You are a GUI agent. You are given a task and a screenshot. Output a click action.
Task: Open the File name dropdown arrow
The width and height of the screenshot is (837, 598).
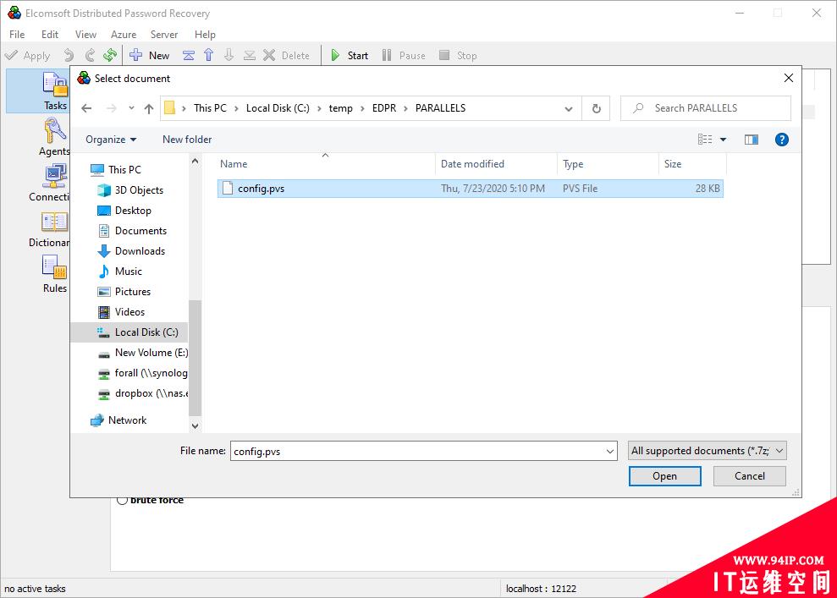609,452
